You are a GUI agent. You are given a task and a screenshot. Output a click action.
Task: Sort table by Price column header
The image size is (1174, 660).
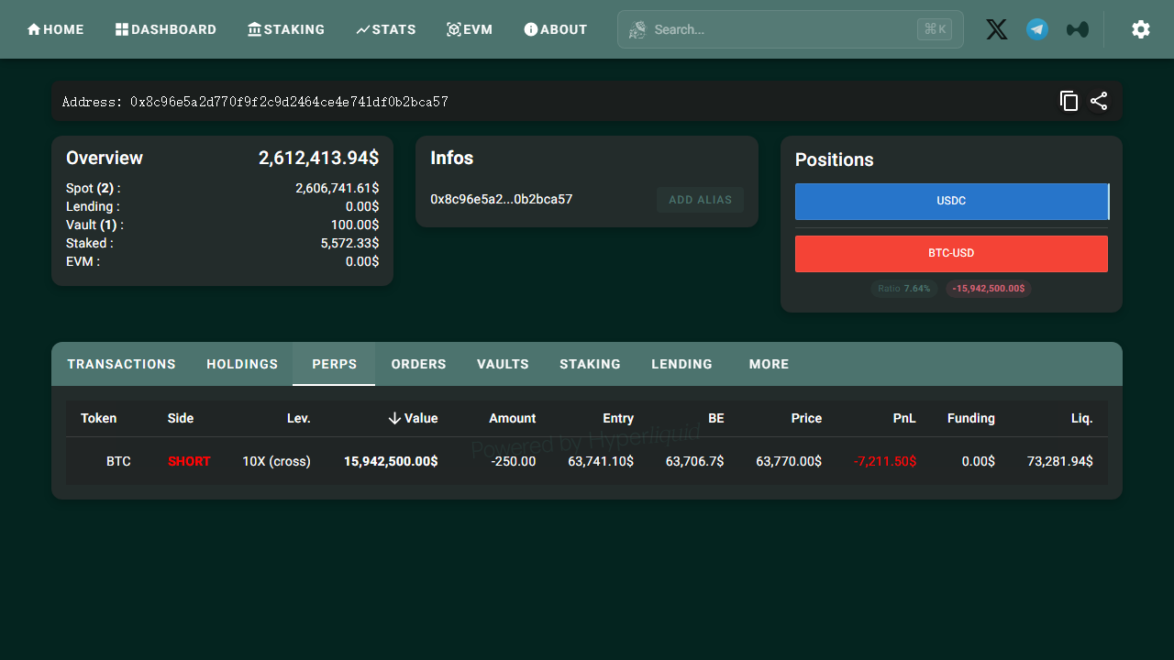click(806, 418)
